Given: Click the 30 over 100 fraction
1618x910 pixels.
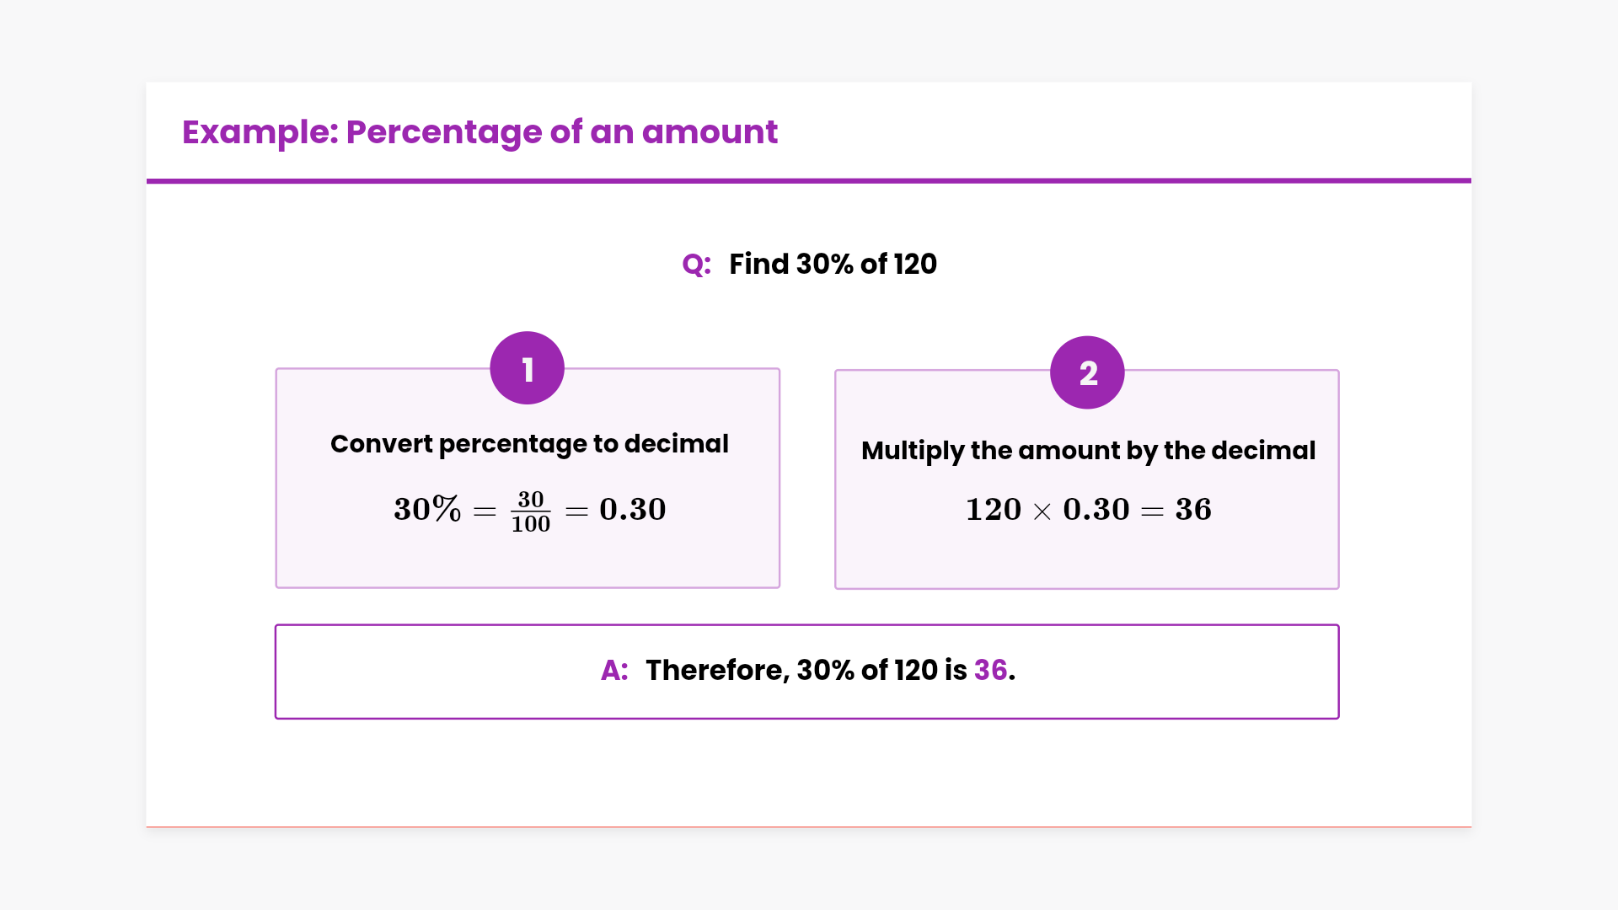Looking at the screenshot, I should (x=531, y=511).
